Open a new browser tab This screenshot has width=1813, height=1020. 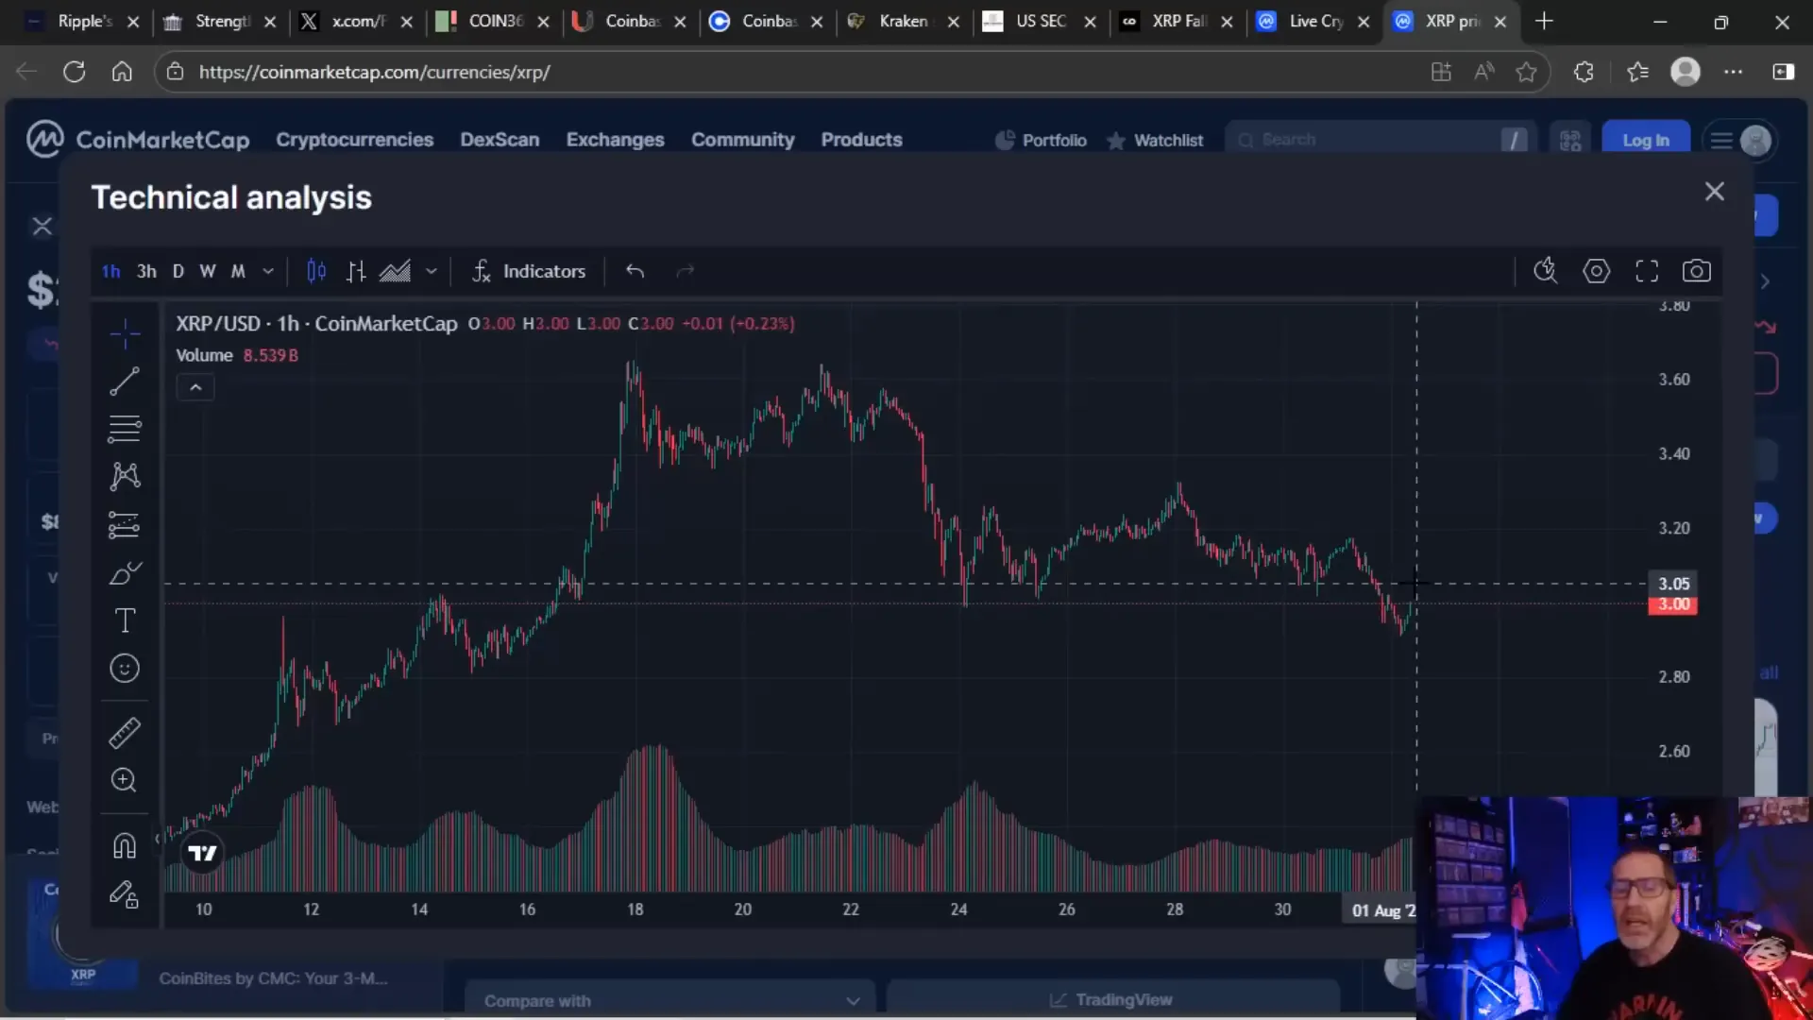[1545, 21]
